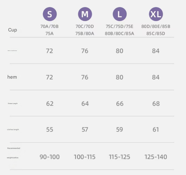Choose the 125-140 weight range
This screenshot has height=175, width=186.
pyautogui.click(x=156, y=157)
